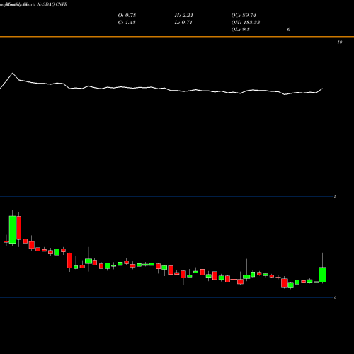Image resolution: width=354 pixels, height=354 pixels.
Task: Select the "OH: 183.33" reading
Action: pyautogui.click(x=246, y=23)
